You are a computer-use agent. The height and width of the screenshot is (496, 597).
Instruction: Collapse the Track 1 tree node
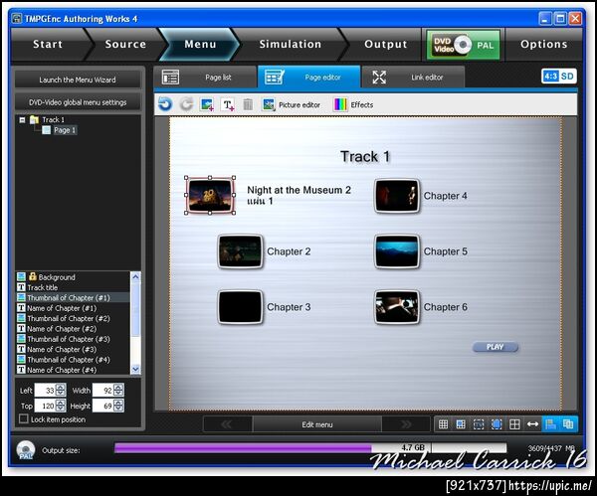point(22,120)
